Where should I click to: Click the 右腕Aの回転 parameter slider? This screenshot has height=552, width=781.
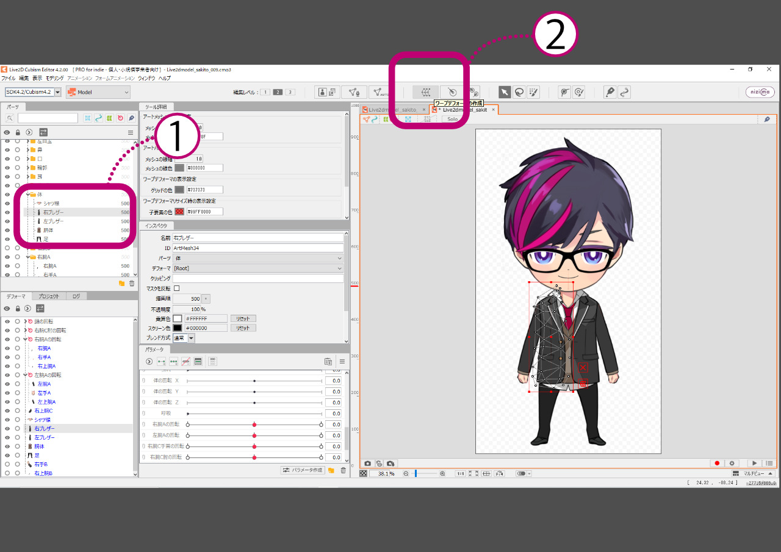pos(254,424)
